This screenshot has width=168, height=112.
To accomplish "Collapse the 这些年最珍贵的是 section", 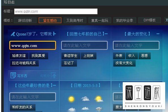I will click(54, 85).
